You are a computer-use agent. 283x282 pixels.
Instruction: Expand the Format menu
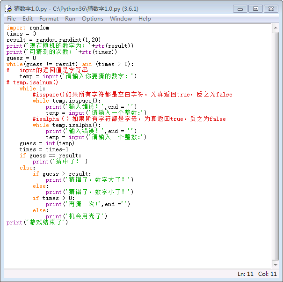tap(49, 19)
